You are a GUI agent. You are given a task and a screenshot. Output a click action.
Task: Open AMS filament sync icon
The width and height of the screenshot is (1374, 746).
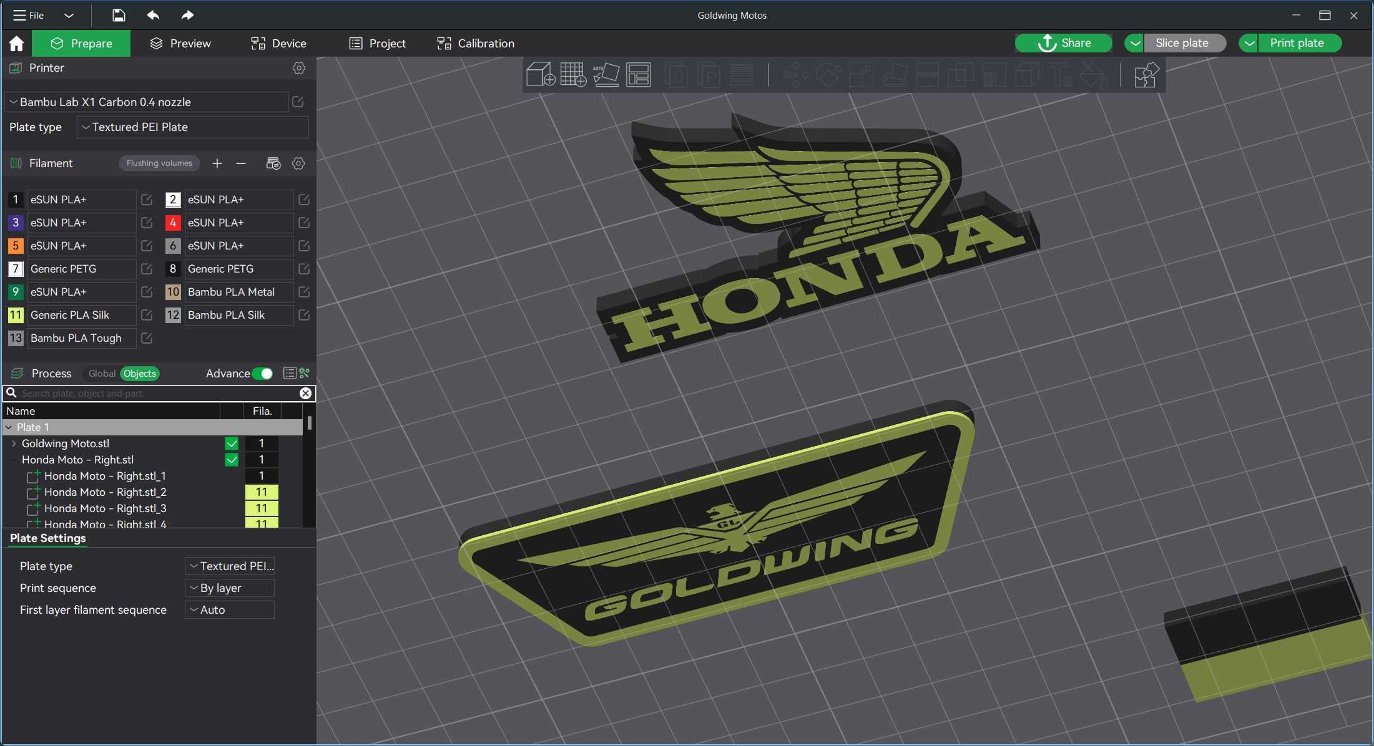tap(273, 163)
